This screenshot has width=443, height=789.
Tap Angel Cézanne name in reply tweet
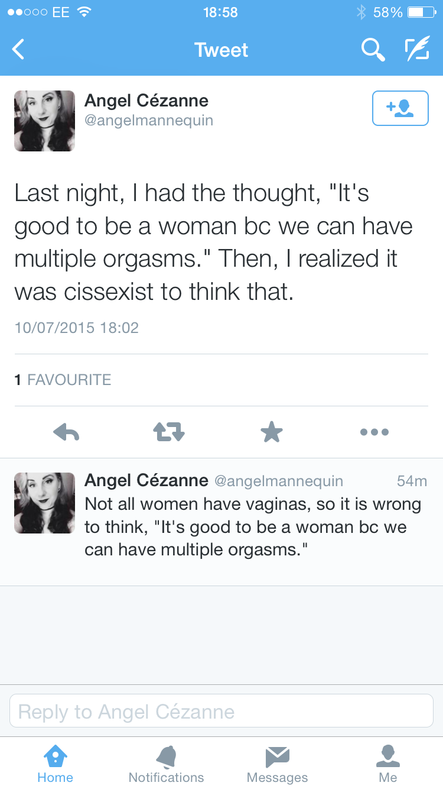click(x=146, y=480)
